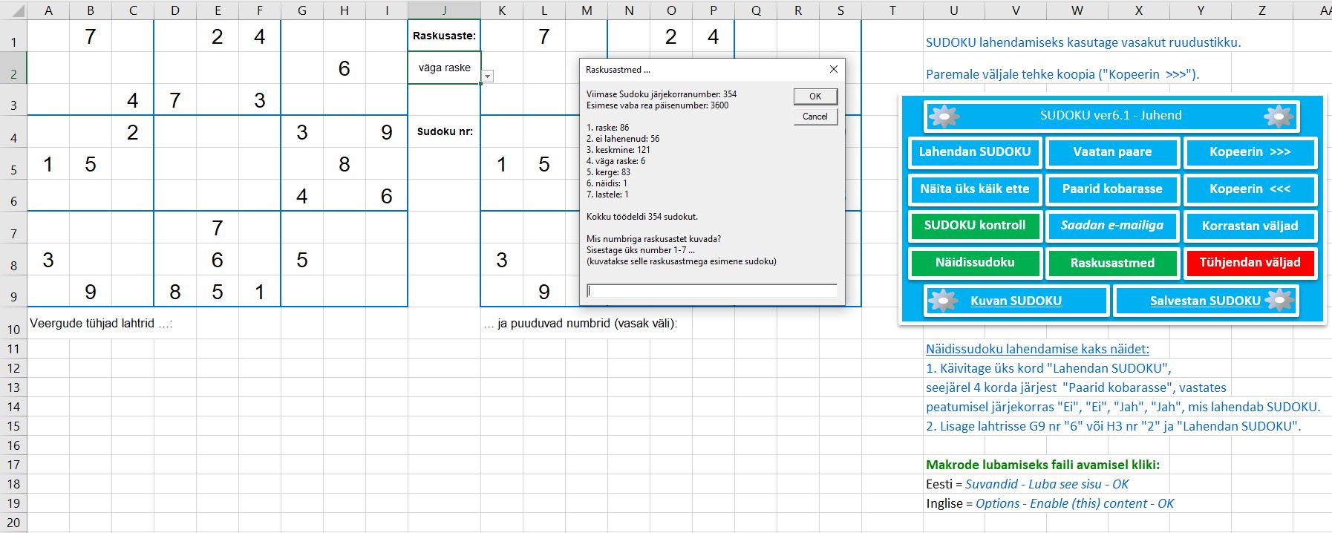Click gear icon right of SUDOKU ver6.1 Juhend
1332x533 pixels.
[x=1278, y=117]
